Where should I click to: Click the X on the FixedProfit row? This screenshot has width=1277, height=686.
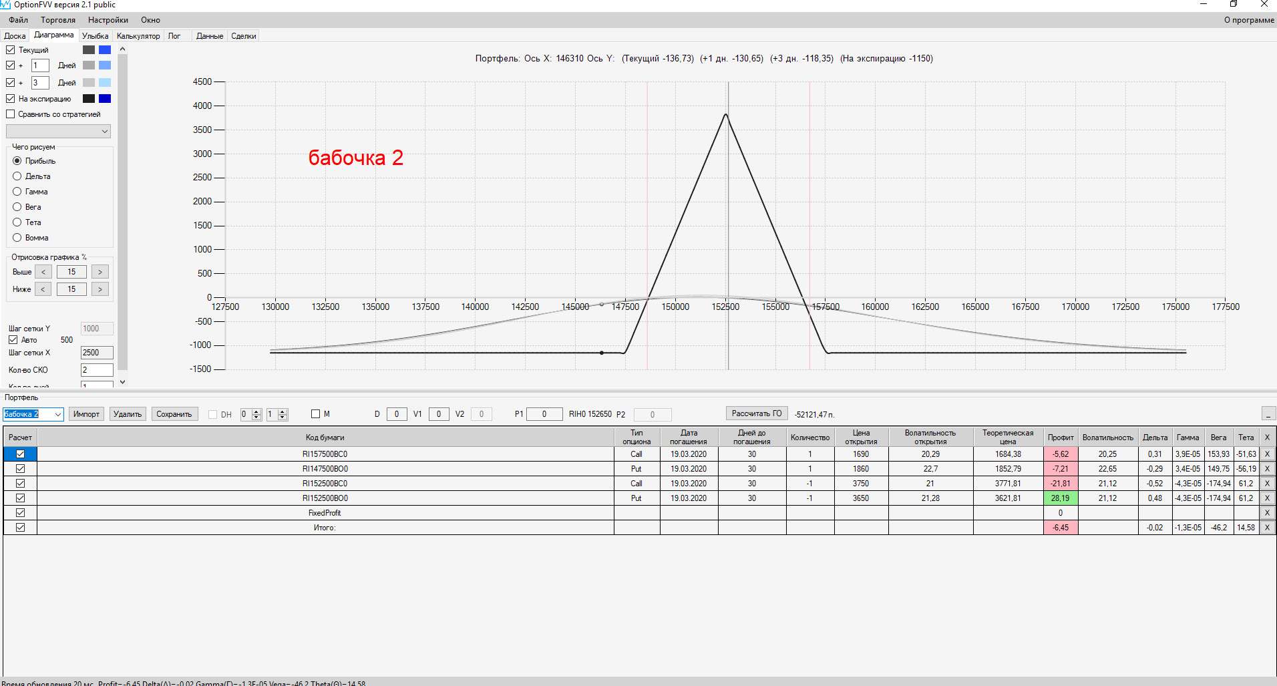pos(1267,513)
